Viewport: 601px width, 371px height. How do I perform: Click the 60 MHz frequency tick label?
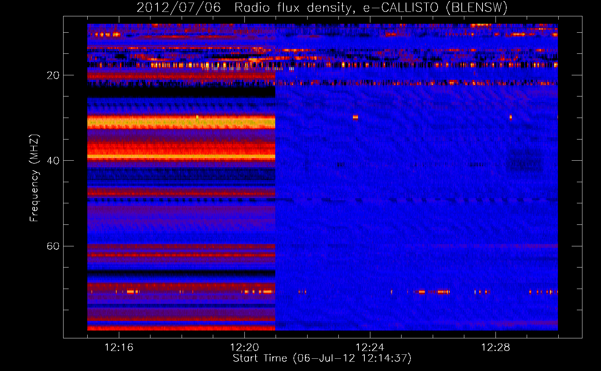pyautogui.click(x=53, y=246)
